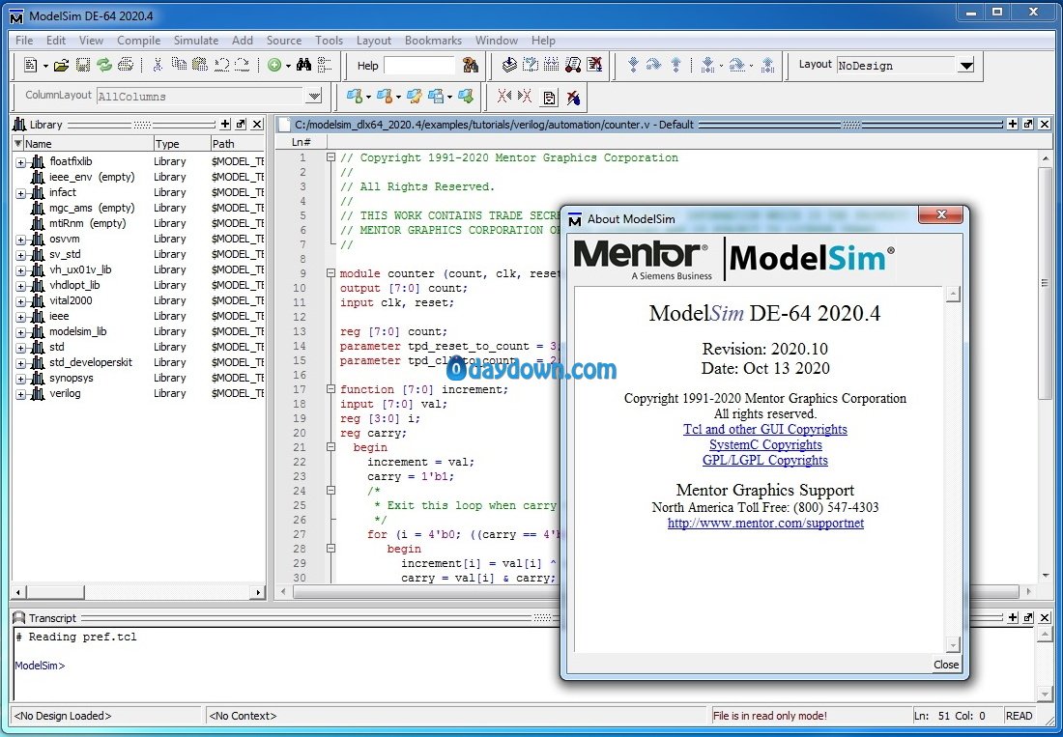The width and height of the screenshot is (1063, 737).
Task: Click the Edit bookmark pencil icon
Action: (x=415, y=97)
